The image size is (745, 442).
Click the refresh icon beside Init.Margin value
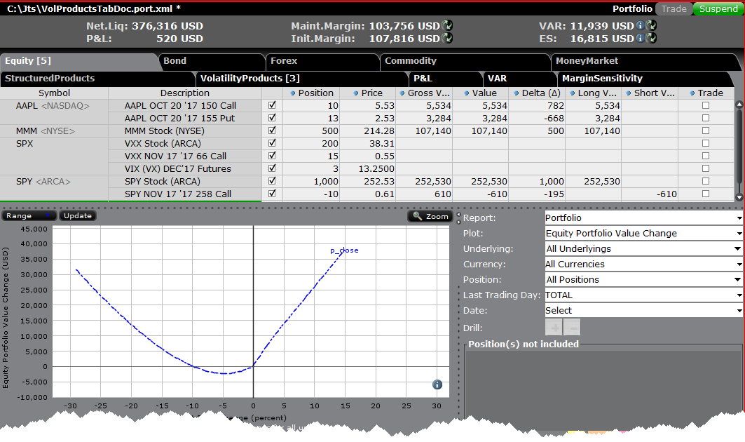[x=447, y=39]
